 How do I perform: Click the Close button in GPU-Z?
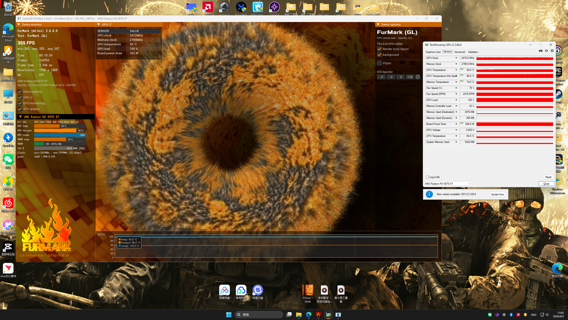coord(546,184)
